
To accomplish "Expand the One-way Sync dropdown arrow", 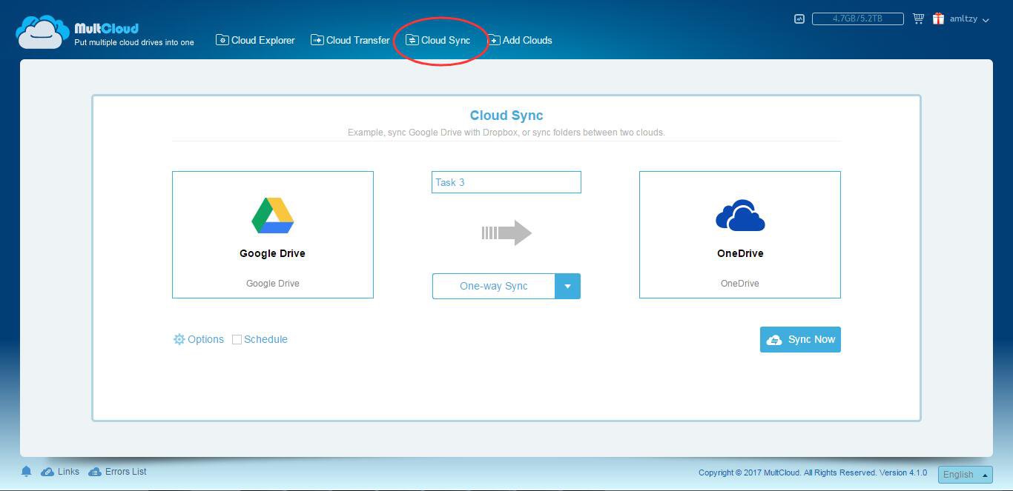I will coord(567,287).
